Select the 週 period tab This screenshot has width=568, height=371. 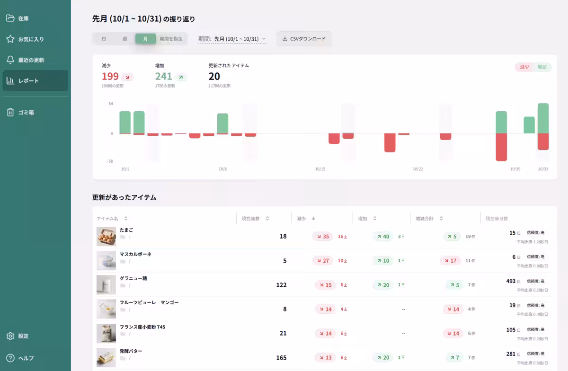[124, 39]
